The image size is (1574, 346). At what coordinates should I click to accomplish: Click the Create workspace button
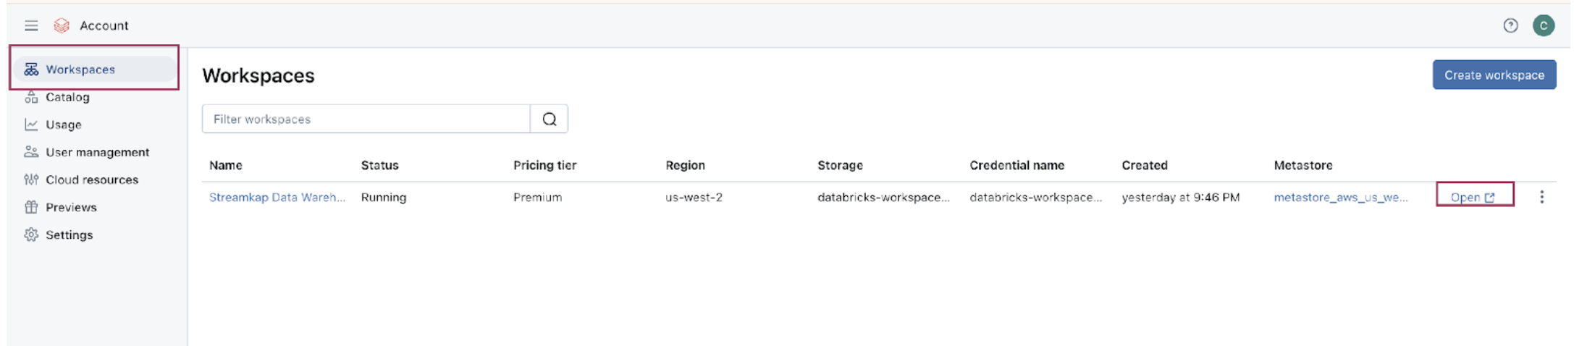tap(1494, 75)
